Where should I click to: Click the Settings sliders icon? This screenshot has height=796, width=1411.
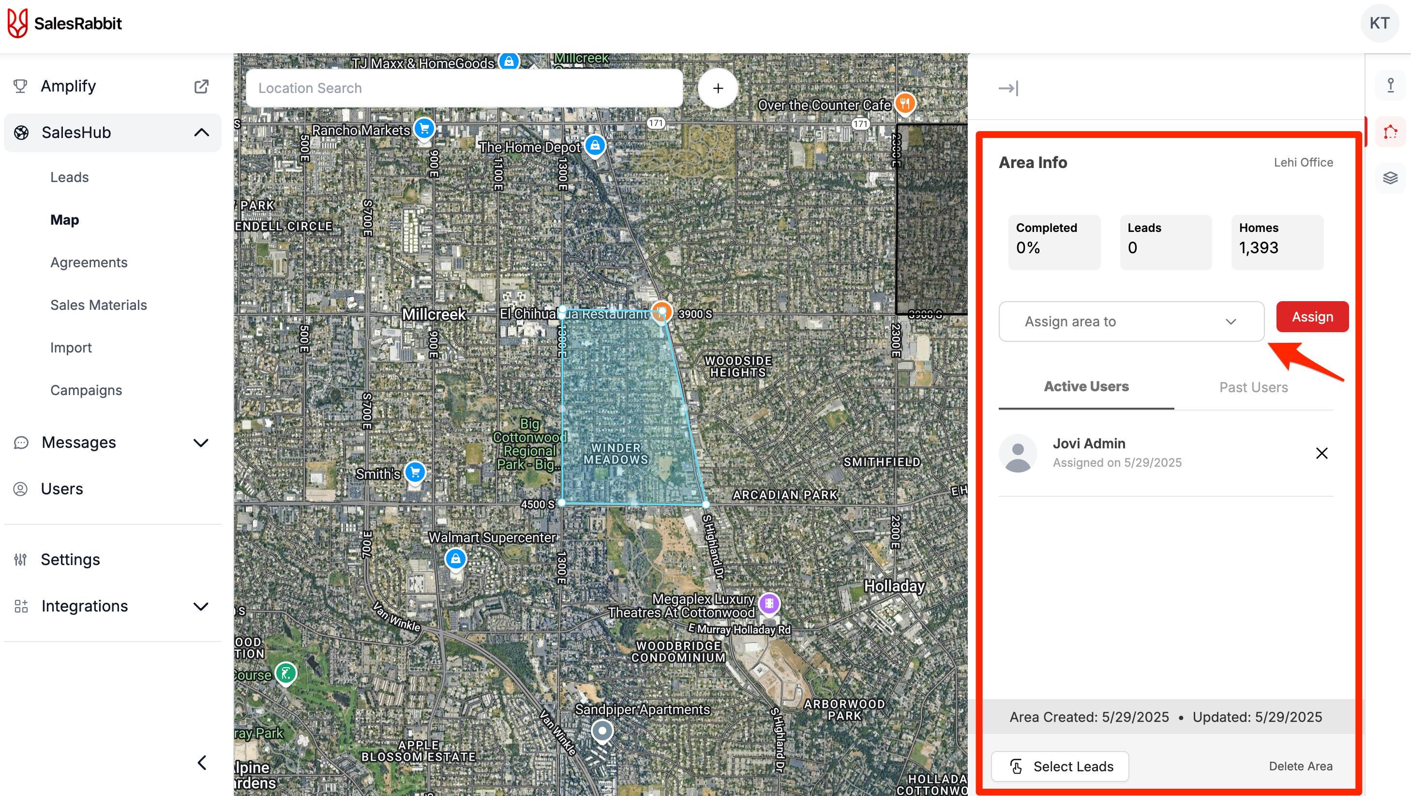pyautogui.click(x=20, y=559)
